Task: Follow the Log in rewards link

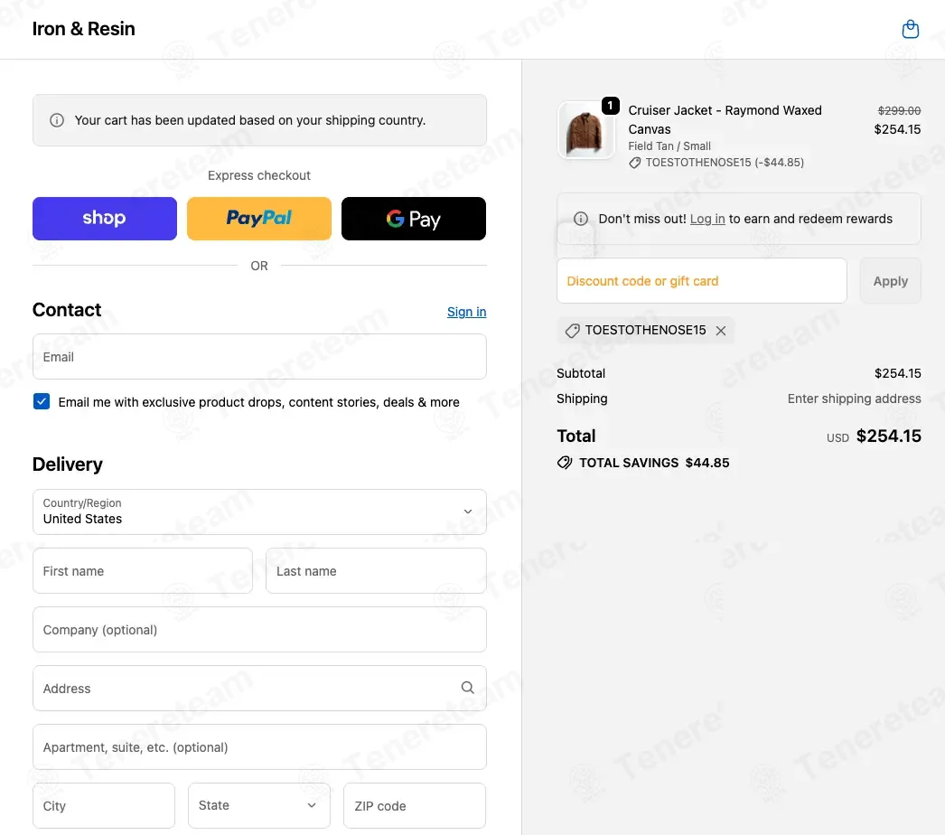Action: coord(707,219)
